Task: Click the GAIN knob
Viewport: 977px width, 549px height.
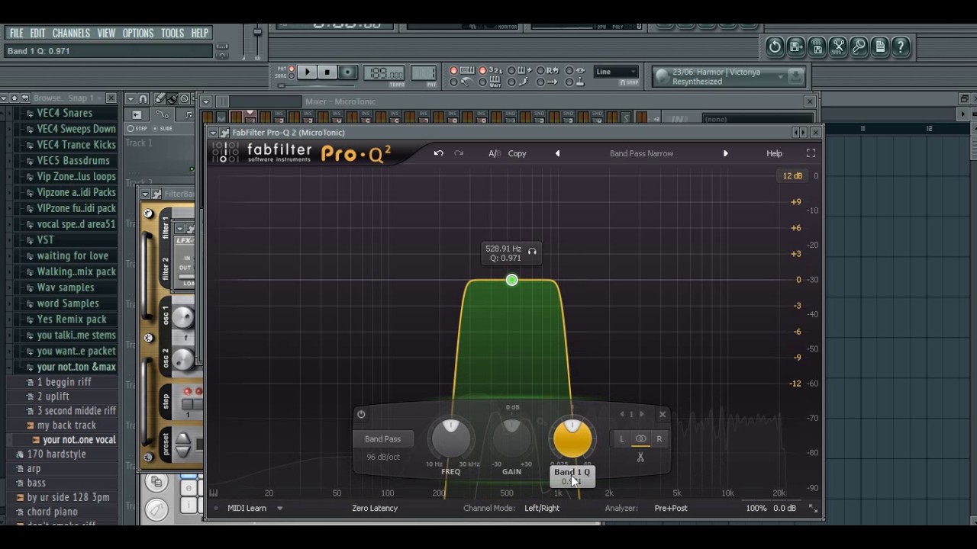Action: (511, 438)
